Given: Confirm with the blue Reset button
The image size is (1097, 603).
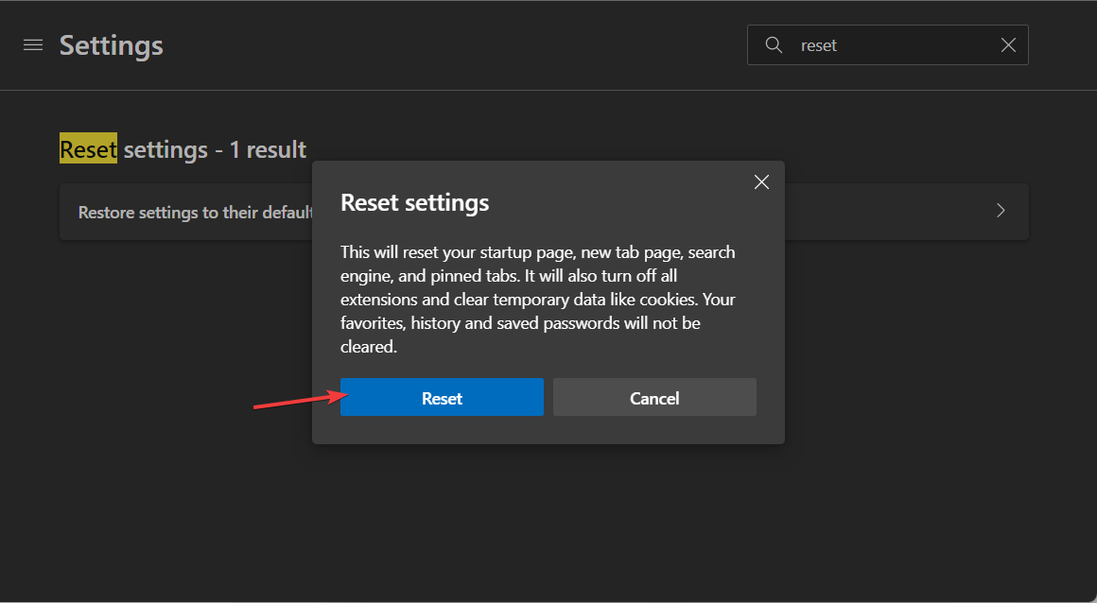Looking at the screenshot, I should pyautogui.click(x=442, y=397).
